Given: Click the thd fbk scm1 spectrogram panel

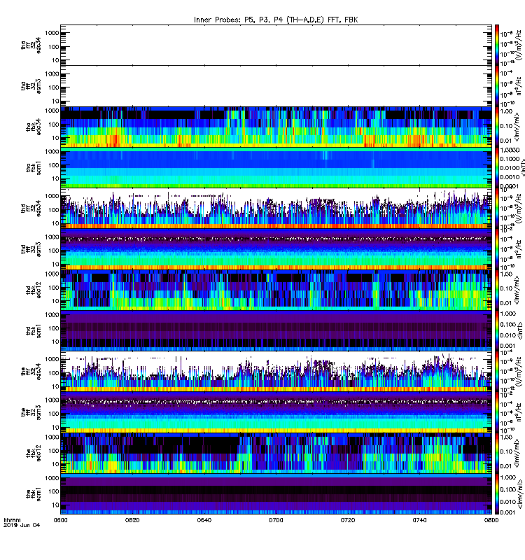Looking at the screenshot, I should click(276, 330).
